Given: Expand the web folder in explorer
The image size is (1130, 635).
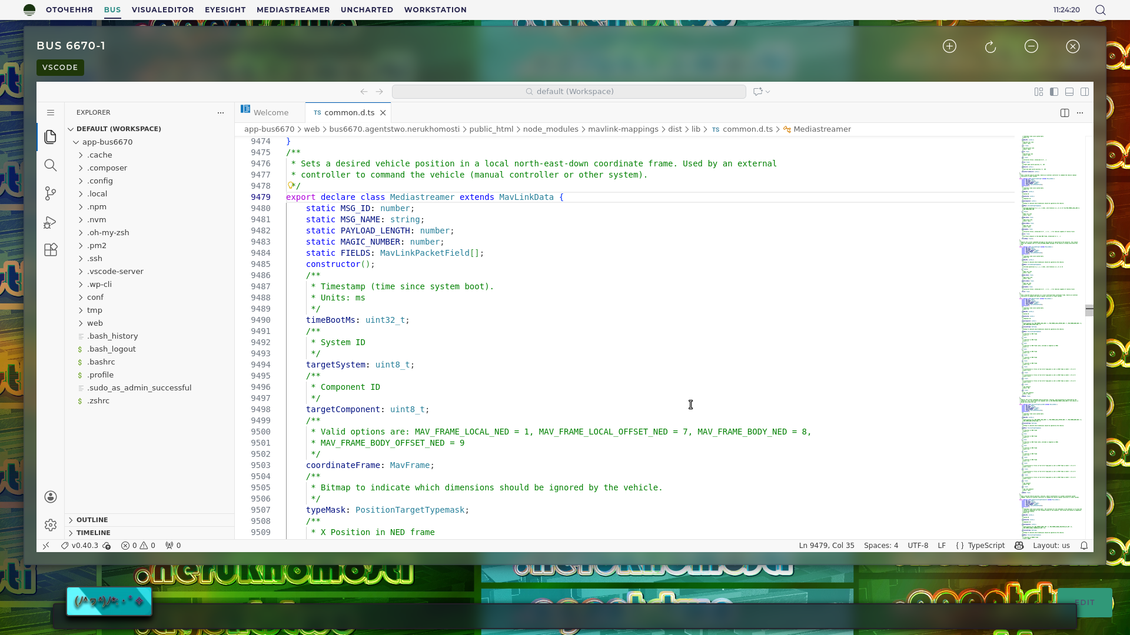Looking at the screenshot, I should coord(95,323).
